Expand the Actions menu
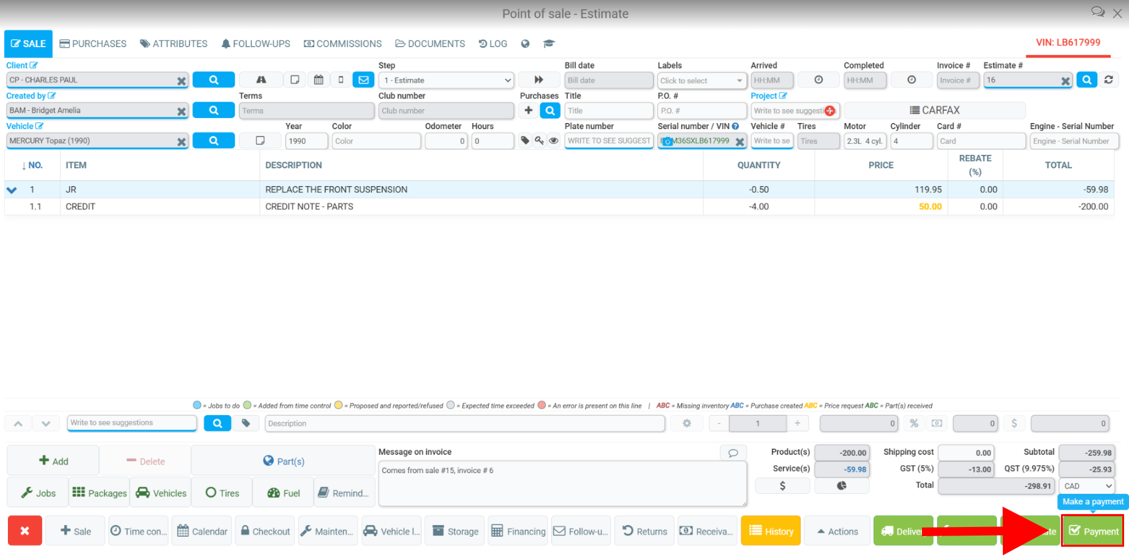Viewport: 1129px width, 557px height. click(837, 531)
